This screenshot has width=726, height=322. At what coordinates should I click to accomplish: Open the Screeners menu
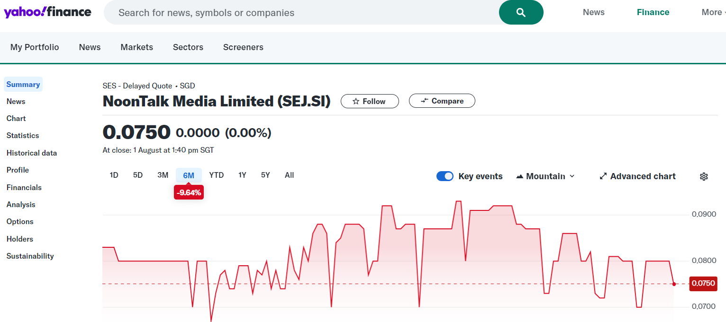[x=243, y=47]
